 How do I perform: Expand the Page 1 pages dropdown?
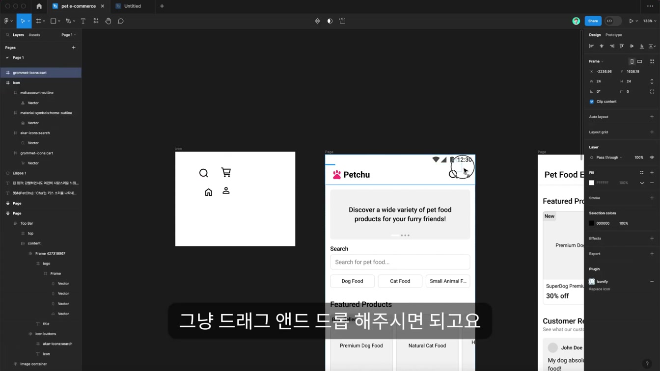[x=69, y=35]
